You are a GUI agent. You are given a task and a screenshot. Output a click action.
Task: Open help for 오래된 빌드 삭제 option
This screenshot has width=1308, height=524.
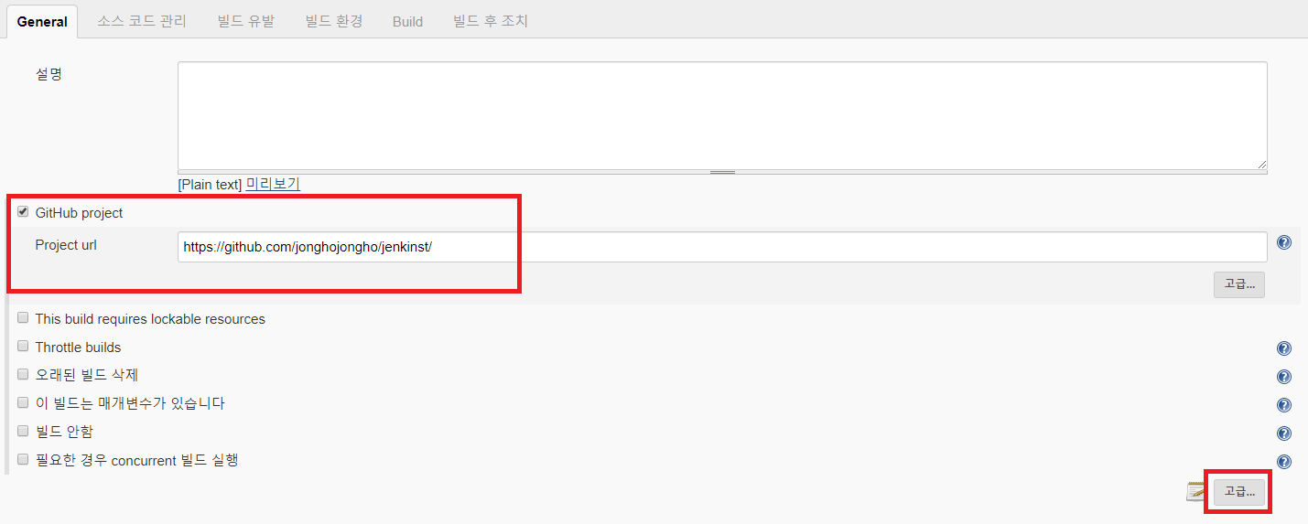pos(1283,376)
